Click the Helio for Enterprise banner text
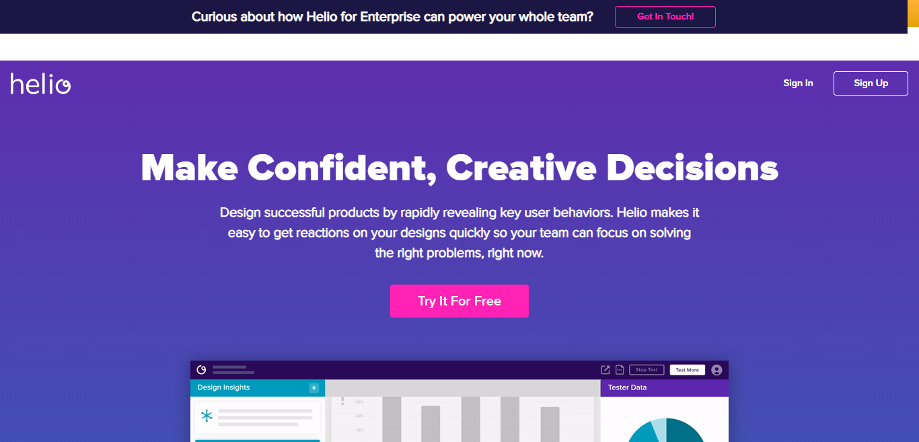 [x=392, y=17]
